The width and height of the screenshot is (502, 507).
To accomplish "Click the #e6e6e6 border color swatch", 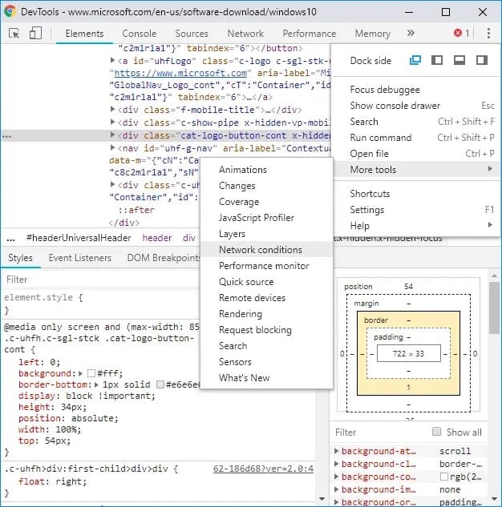I will coord(160,384).
